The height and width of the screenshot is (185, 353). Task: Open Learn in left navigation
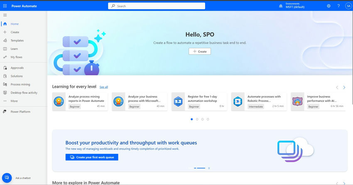[x=14, y=49]
